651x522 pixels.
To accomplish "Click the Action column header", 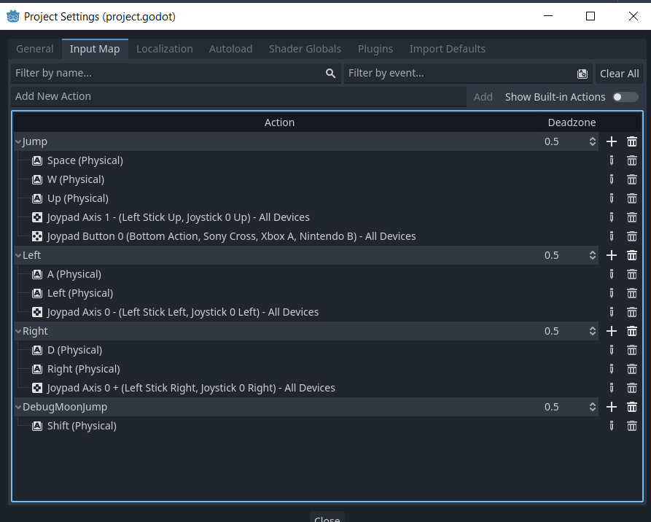I will 279,122.
